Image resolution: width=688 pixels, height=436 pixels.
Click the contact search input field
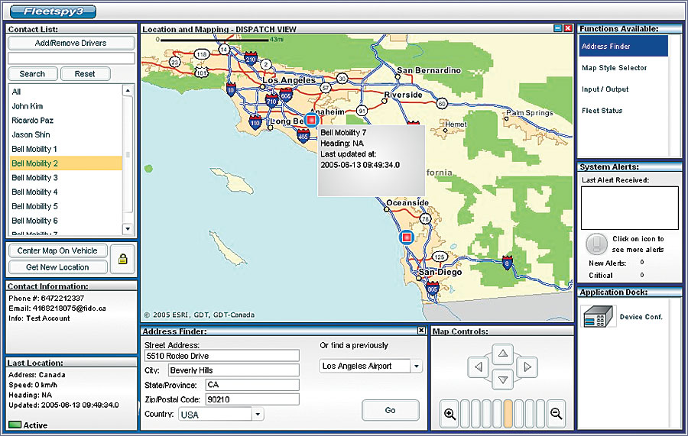(71, 58)
